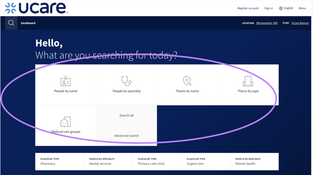This screenshot has width=313, height=175.
Task: Open Medical care groups label
Action: pyautogui.click(x=66, y=131)
